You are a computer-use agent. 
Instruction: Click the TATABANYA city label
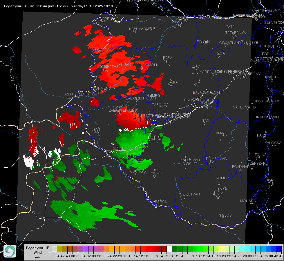(236, 32)
